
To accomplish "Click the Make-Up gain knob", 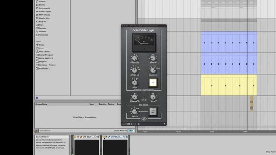I will pyautogui.click(x=153, y=58).
